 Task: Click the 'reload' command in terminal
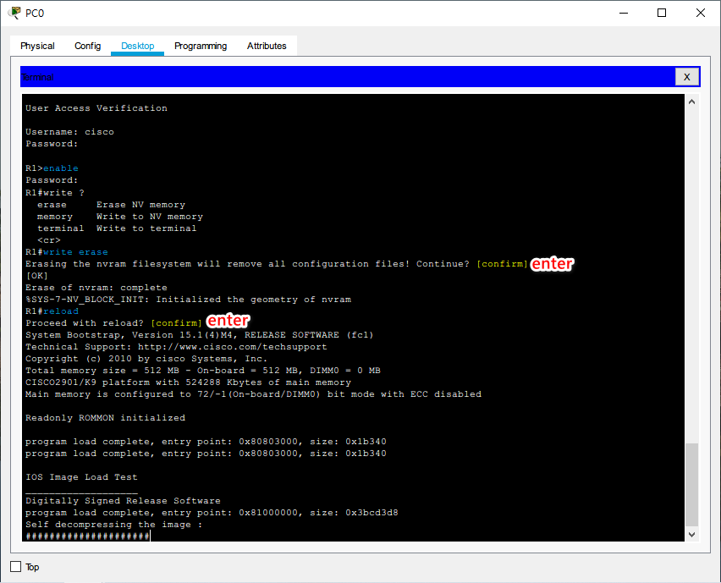(x=61, y=311)
